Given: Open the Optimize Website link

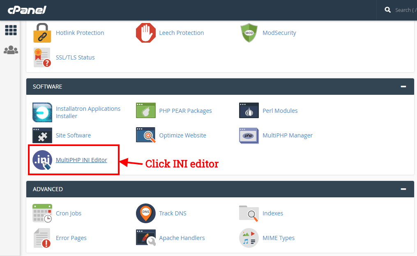Looking at the screenshot, I should click(x=182, y=135).
